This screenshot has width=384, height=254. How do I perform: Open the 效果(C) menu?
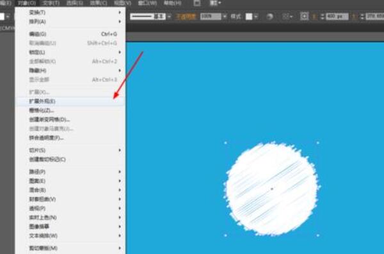pyautogui.click(x=99, y=3)
